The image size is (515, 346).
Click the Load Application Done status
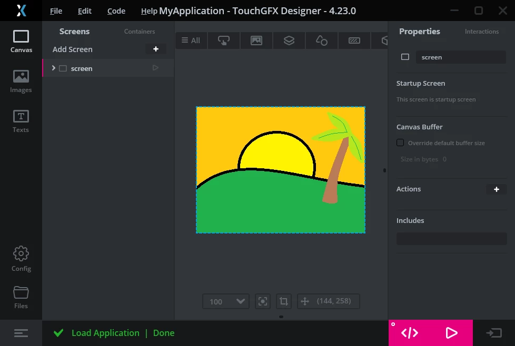pos(123,333)
